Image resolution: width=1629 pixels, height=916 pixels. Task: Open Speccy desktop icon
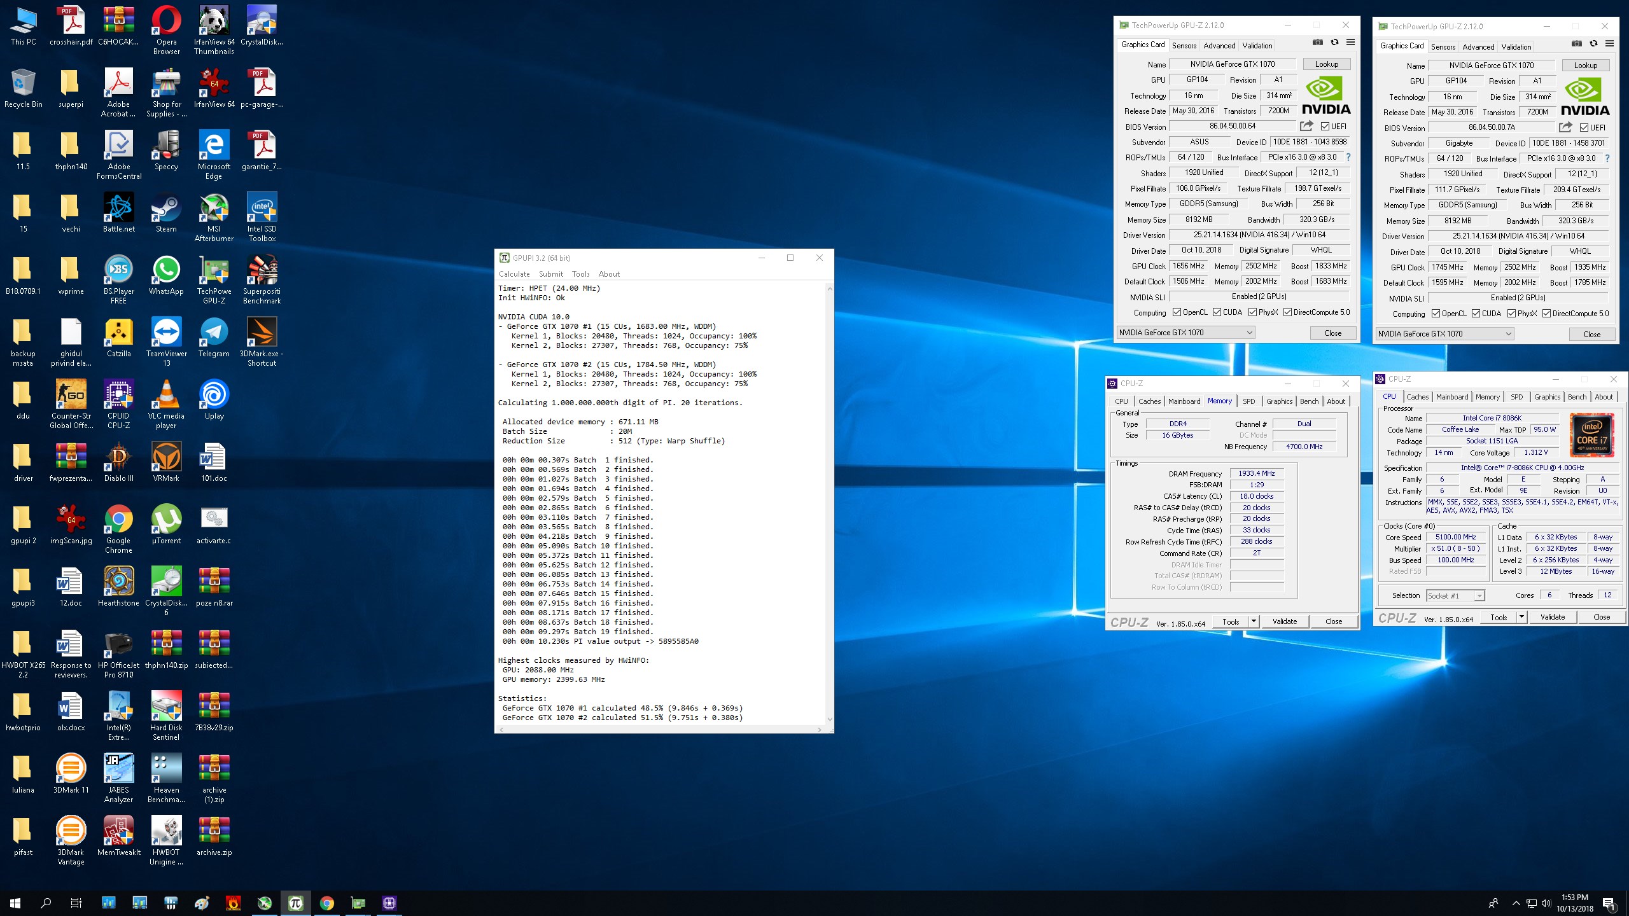click(166, 151)
